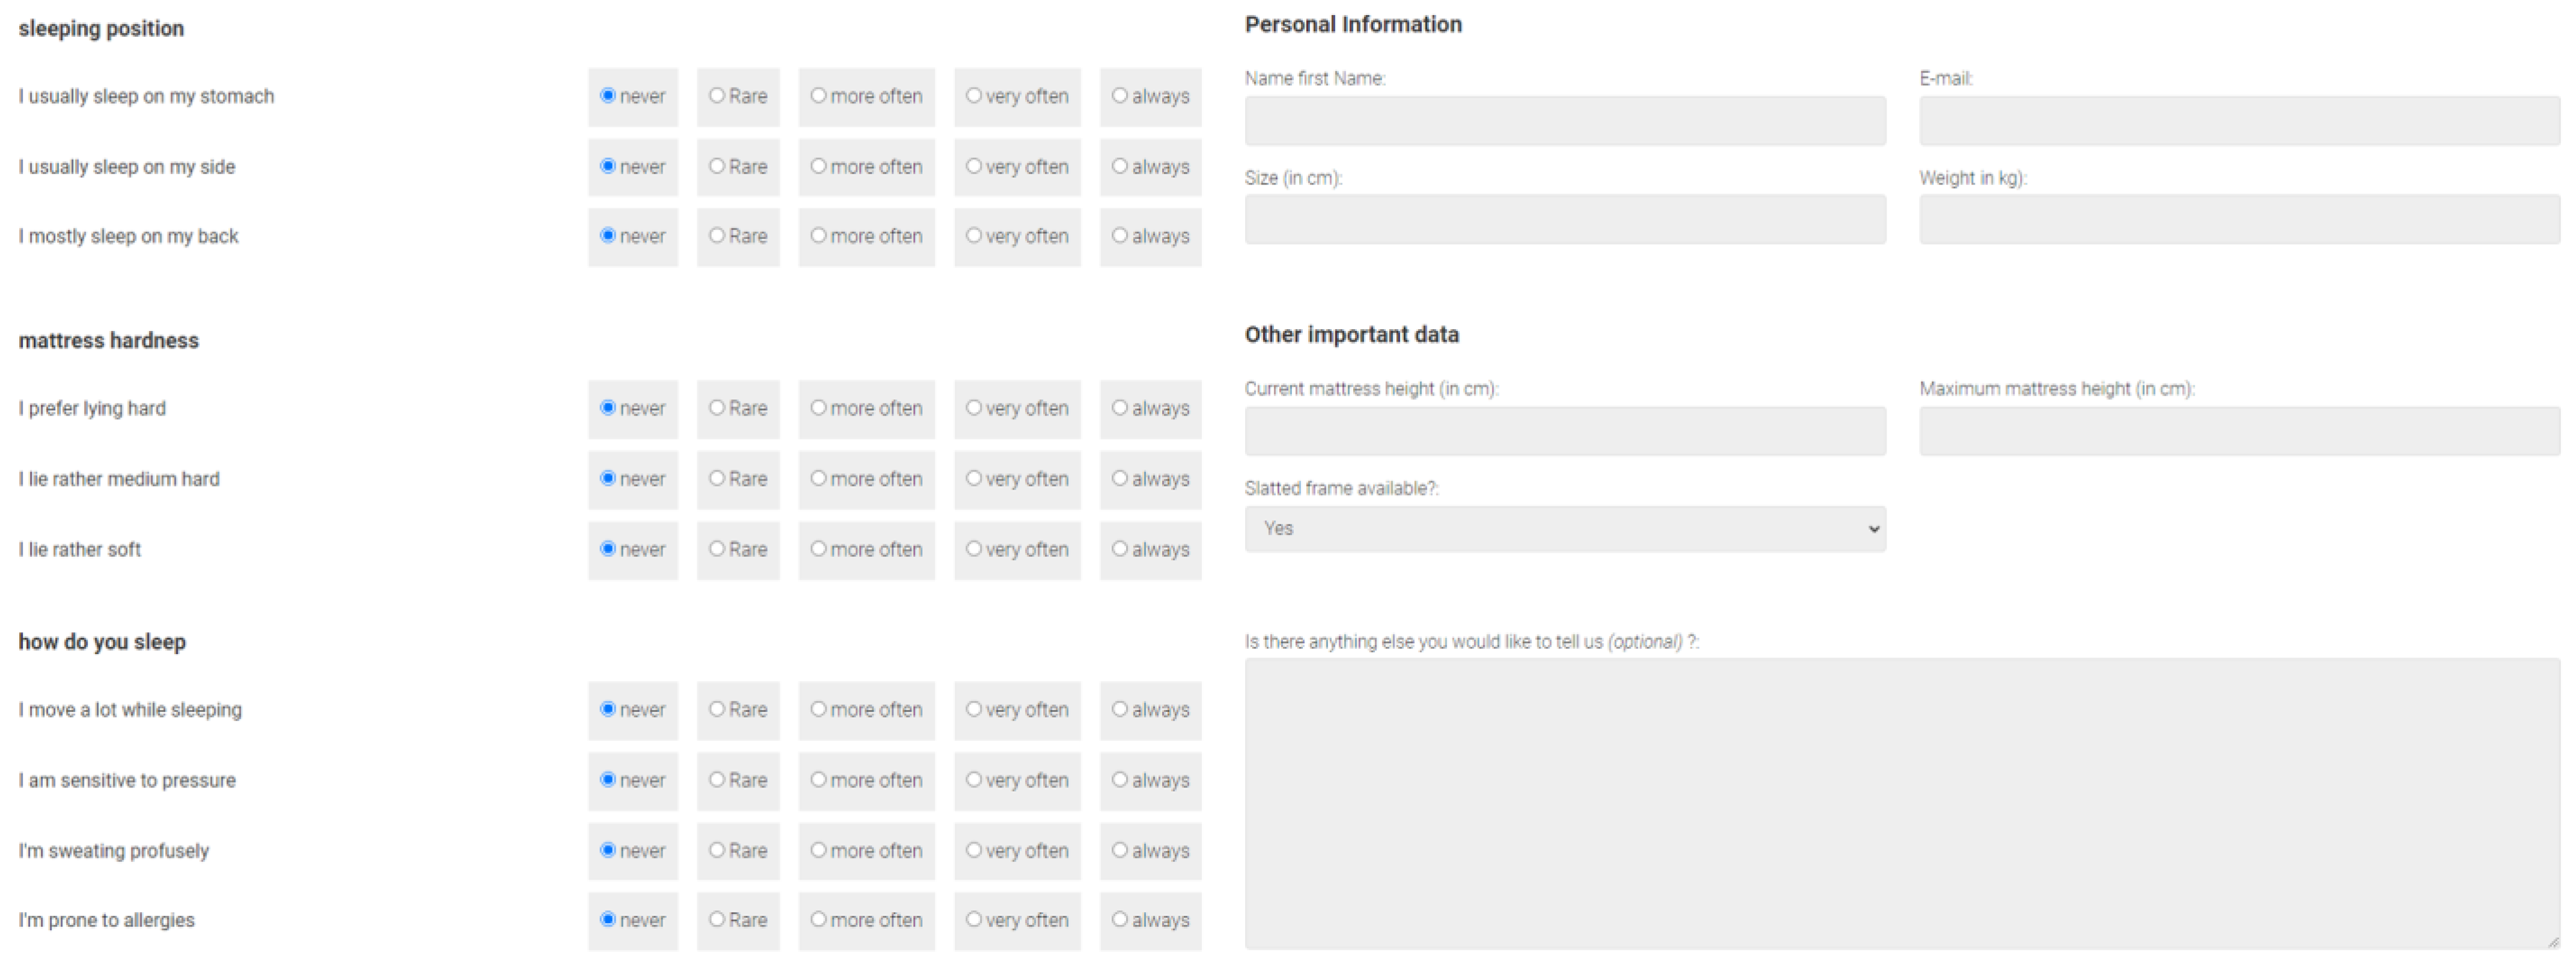2576x967 pixels.
Task: Select 'always' for I'm sweating profusely
Action: click(1120, 850)
